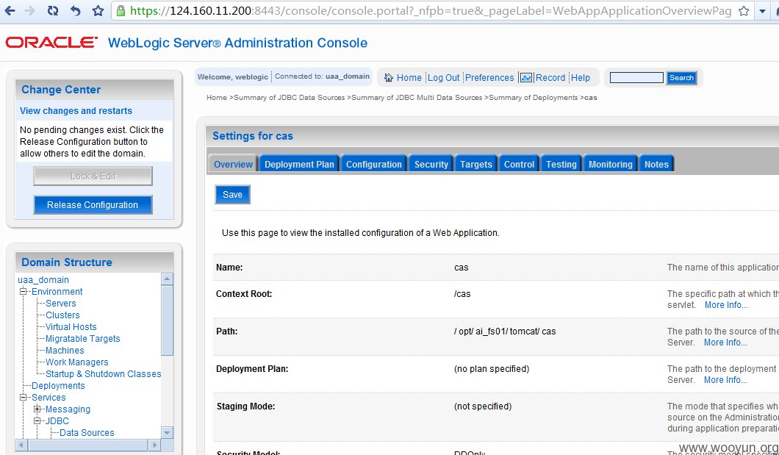Click Domain Structure horizontal scroll left arrow

(21, 445)
